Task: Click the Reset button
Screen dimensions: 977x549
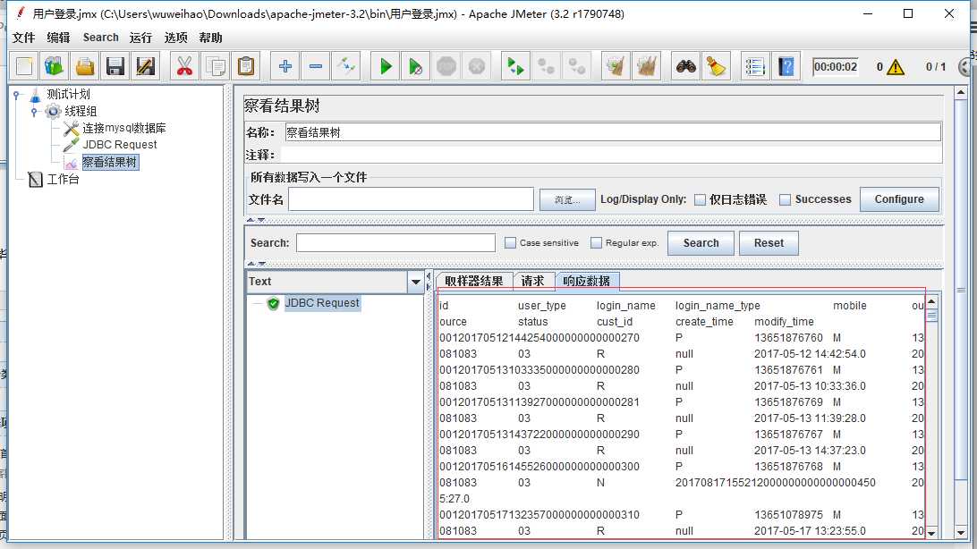Action: [769, 243]
